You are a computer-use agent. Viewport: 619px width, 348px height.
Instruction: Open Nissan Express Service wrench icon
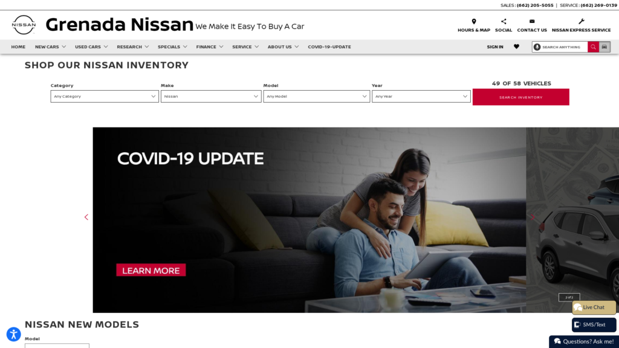(x=581, y=21)
